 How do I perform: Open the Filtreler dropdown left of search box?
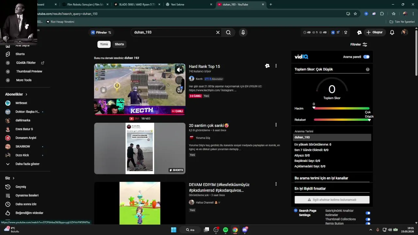[101, 32]
